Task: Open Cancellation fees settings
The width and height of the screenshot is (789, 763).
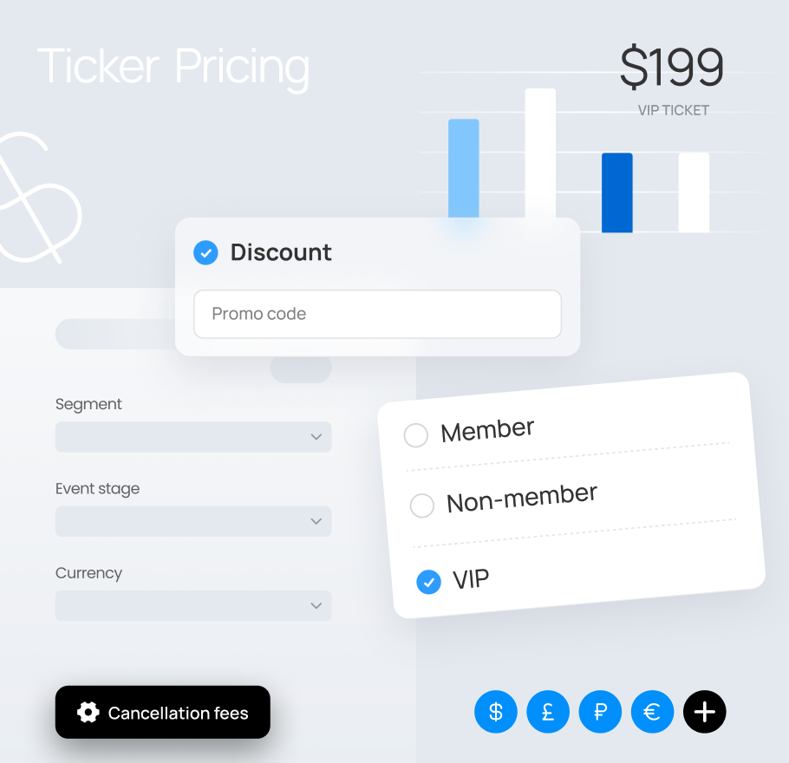Action: [x=162, y=712]
